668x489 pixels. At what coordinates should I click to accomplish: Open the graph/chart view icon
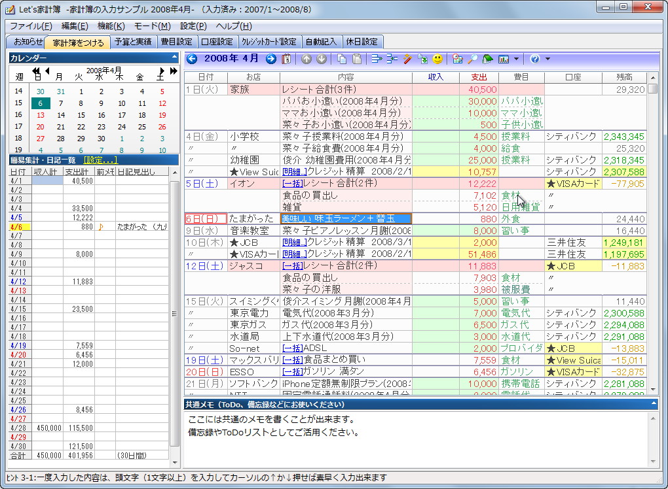click(503, 59)
